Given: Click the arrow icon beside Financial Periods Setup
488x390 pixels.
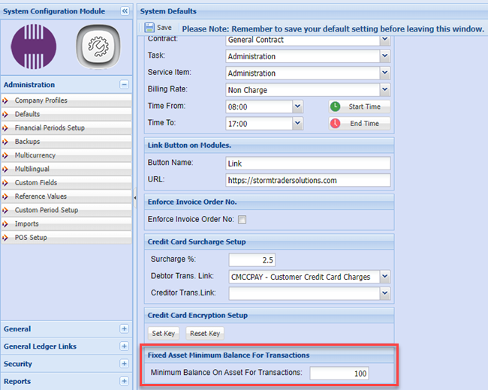Looking at the screenshot, I should (x=5, y=127).
